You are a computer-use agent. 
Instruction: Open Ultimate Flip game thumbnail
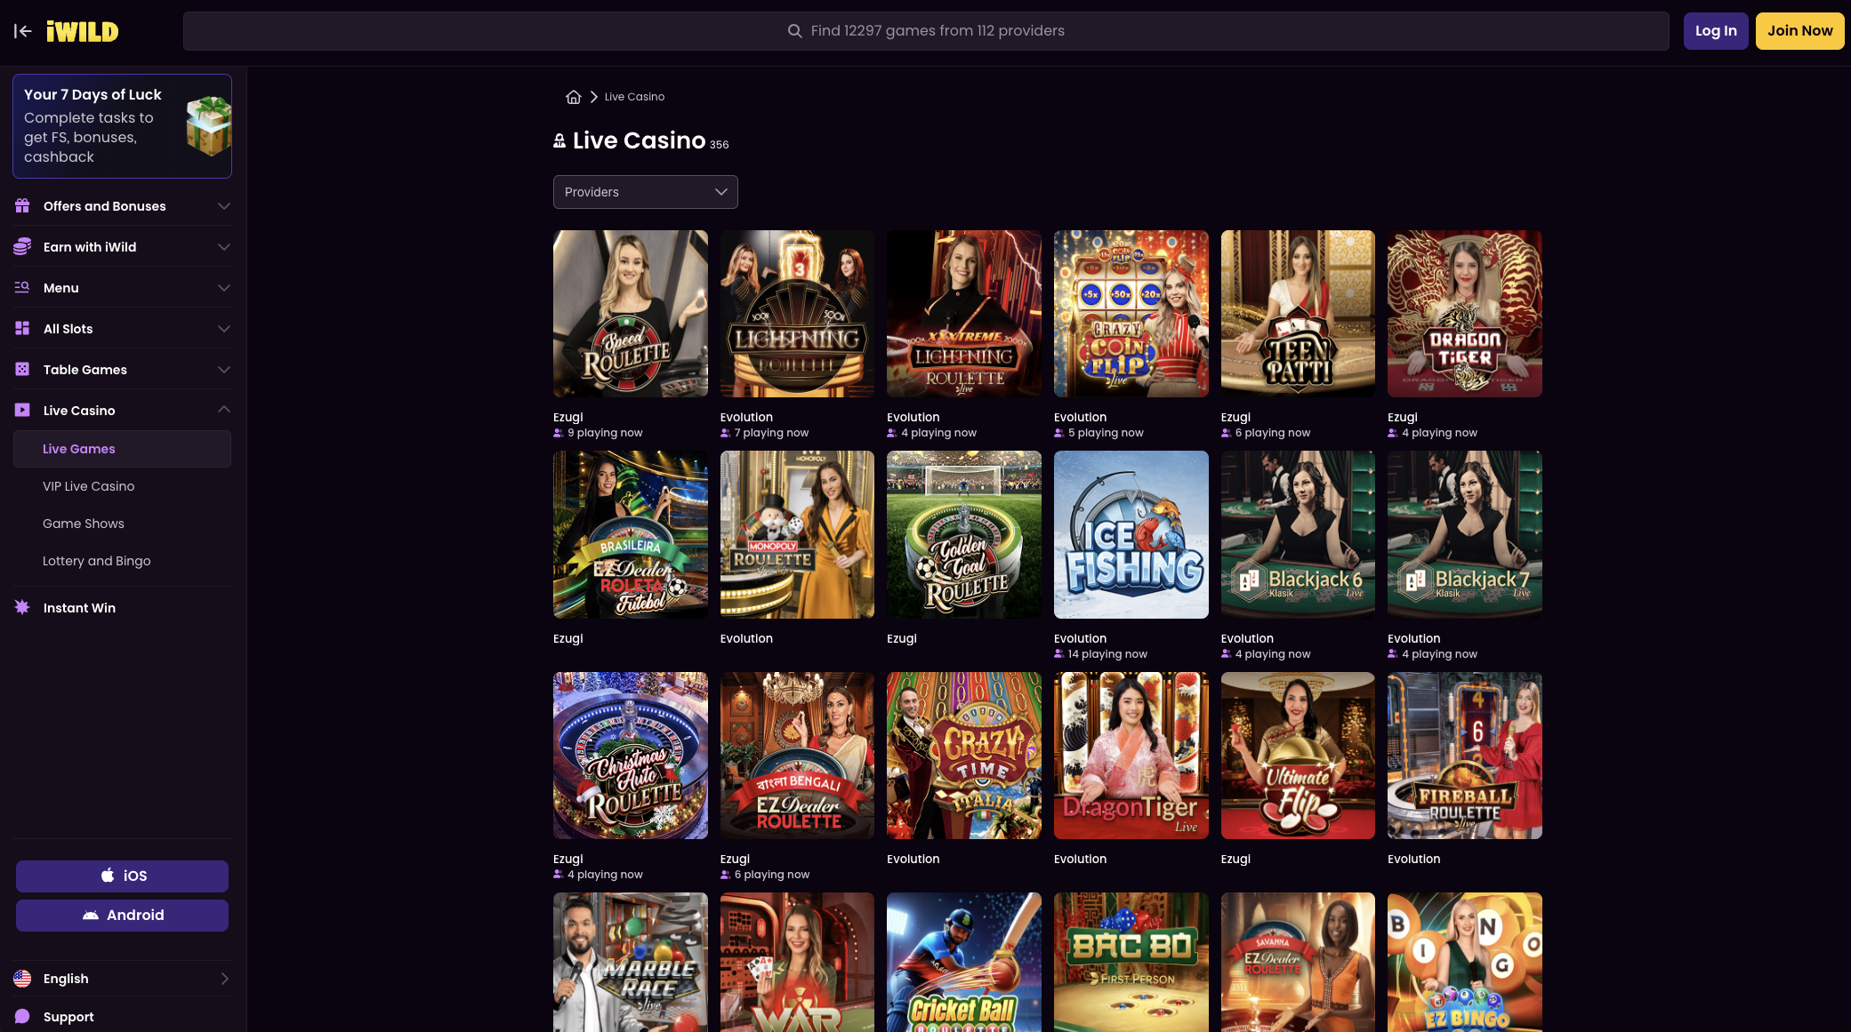pos(1298,756)
